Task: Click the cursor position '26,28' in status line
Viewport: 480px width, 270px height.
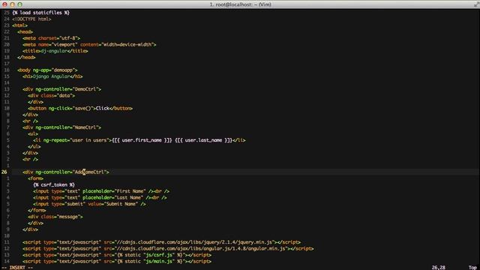Action: point(438,268)
